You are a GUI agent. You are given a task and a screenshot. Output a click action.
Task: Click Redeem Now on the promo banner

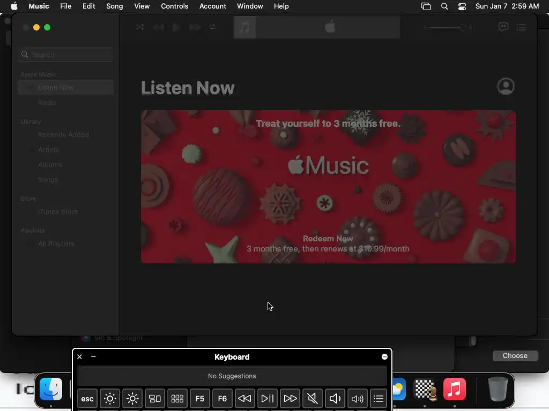coord(328,239)
